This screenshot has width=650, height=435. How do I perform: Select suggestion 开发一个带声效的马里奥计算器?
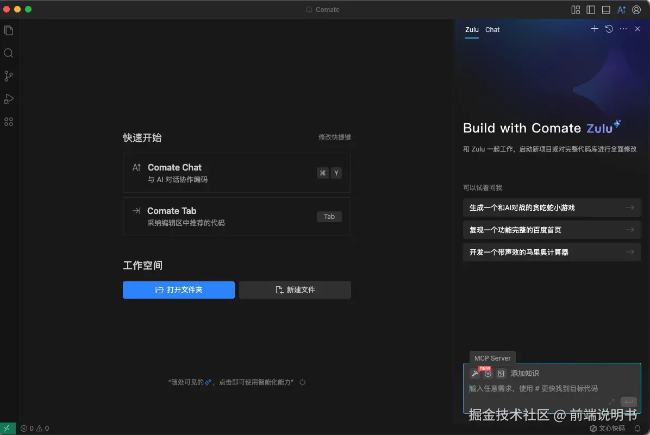[552, 253]
